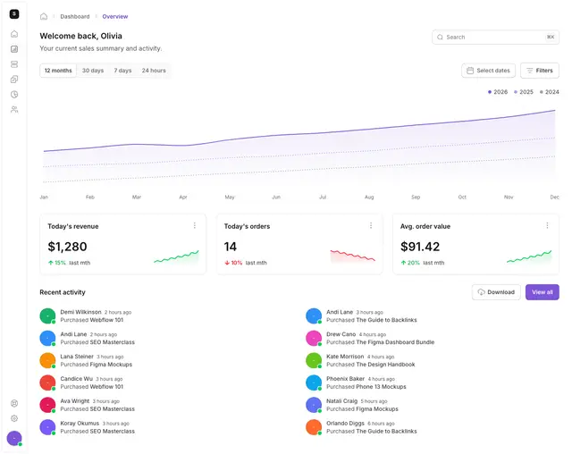Click the View all button
The width and height of the screenshot is (572, 454).
pos(543,292)
